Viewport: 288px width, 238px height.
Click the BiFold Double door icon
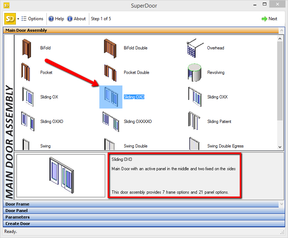110,49
